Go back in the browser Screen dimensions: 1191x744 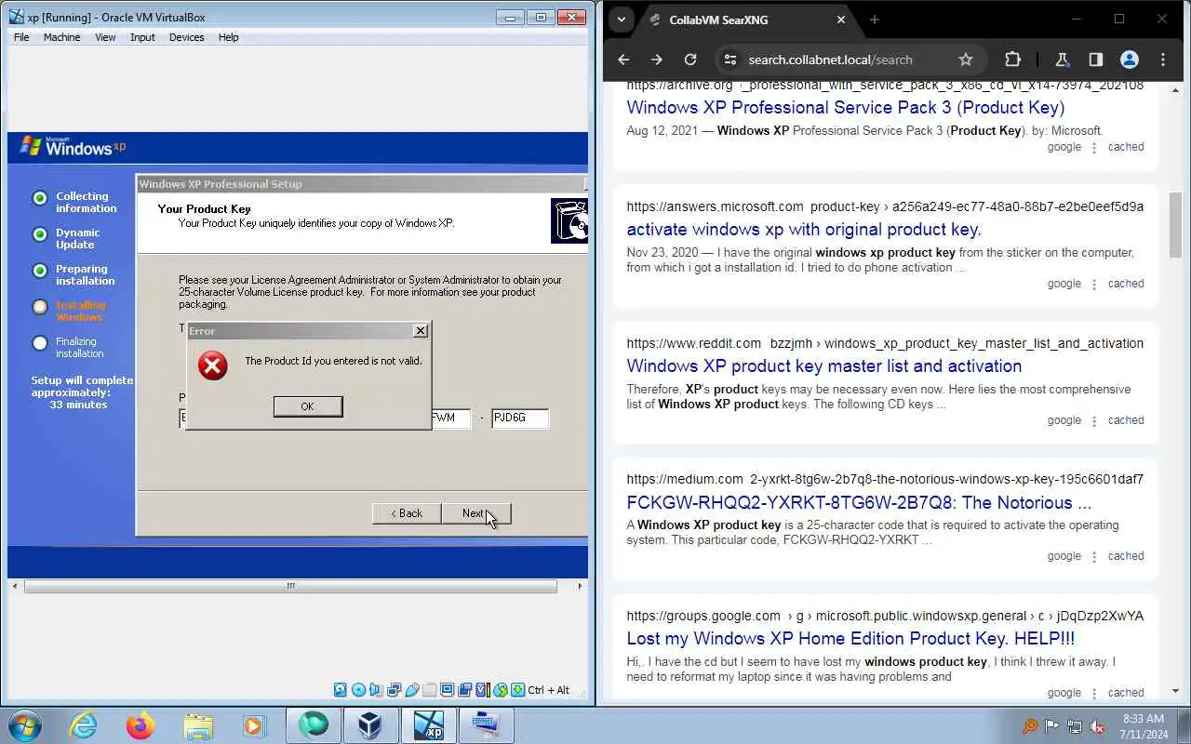click(623, 60)
